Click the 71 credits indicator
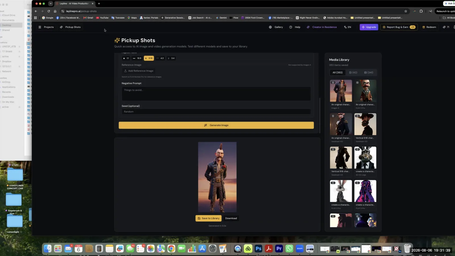455x256 pixels. [x=446, y=27]
